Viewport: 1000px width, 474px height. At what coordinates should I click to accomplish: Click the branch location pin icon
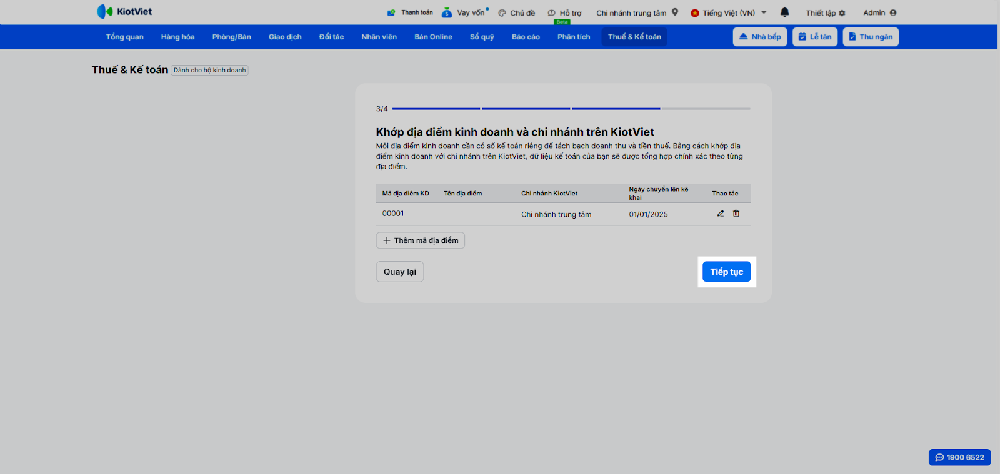[x=675, y=12]
